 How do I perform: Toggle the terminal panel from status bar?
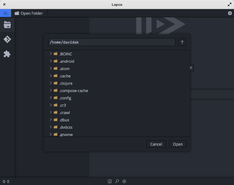click(110, 181)
